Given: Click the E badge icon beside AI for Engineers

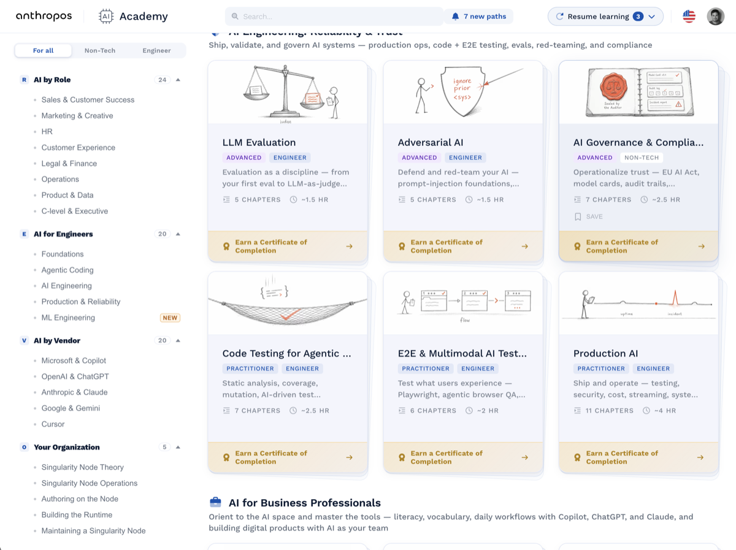Looking at the screenshot, I should (x=25, y=234).
